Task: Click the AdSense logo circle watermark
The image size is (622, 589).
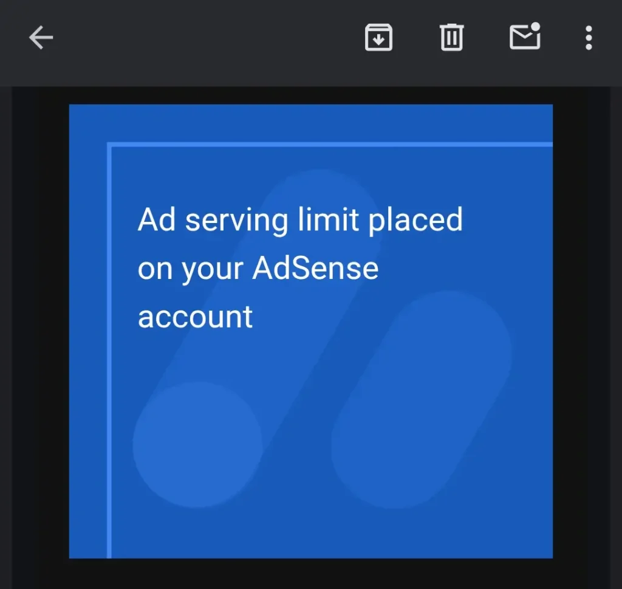Action: pyautogui.click(x=197, y=444)
